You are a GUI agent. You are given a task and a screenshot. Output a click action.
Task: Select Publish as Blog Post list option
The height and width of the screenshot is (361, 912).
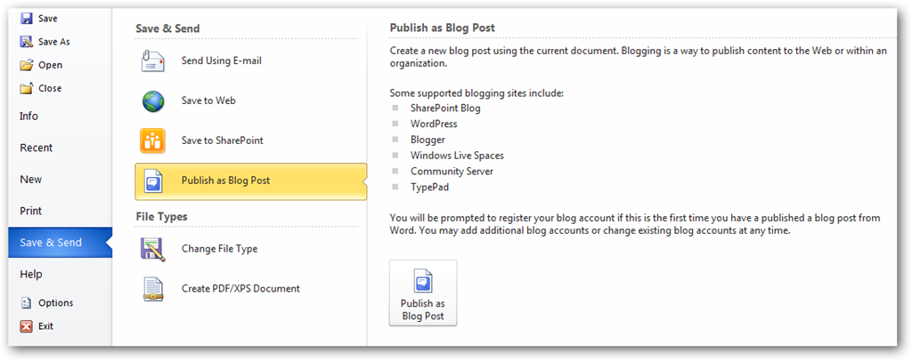(x=225, y=180)
